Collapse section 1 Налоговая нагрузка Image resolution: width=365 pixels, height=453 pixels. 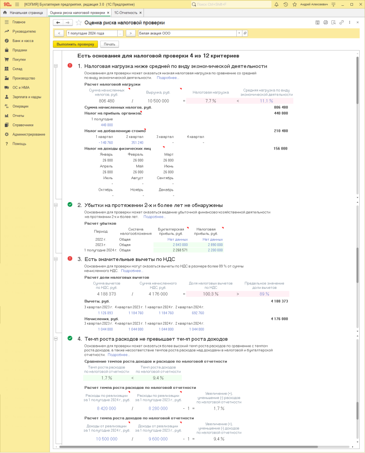(x=56, y=66)
